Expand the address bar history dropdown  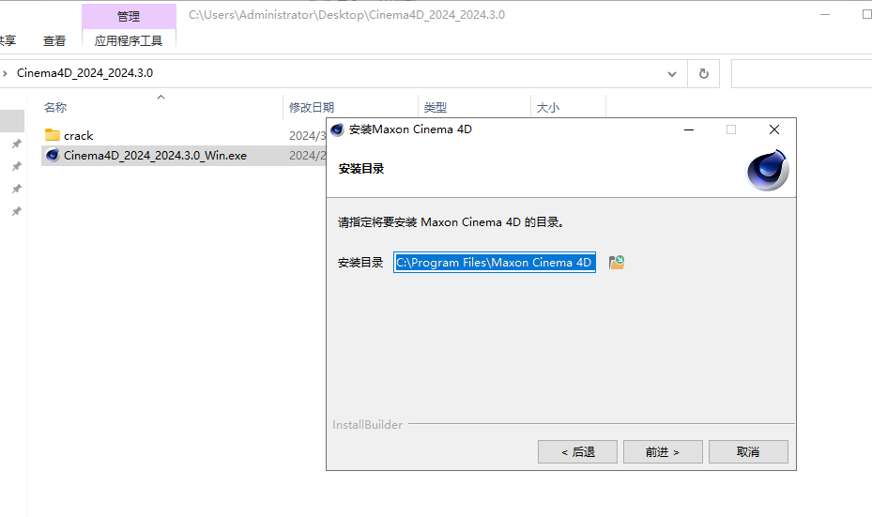[x=672, y=74]
